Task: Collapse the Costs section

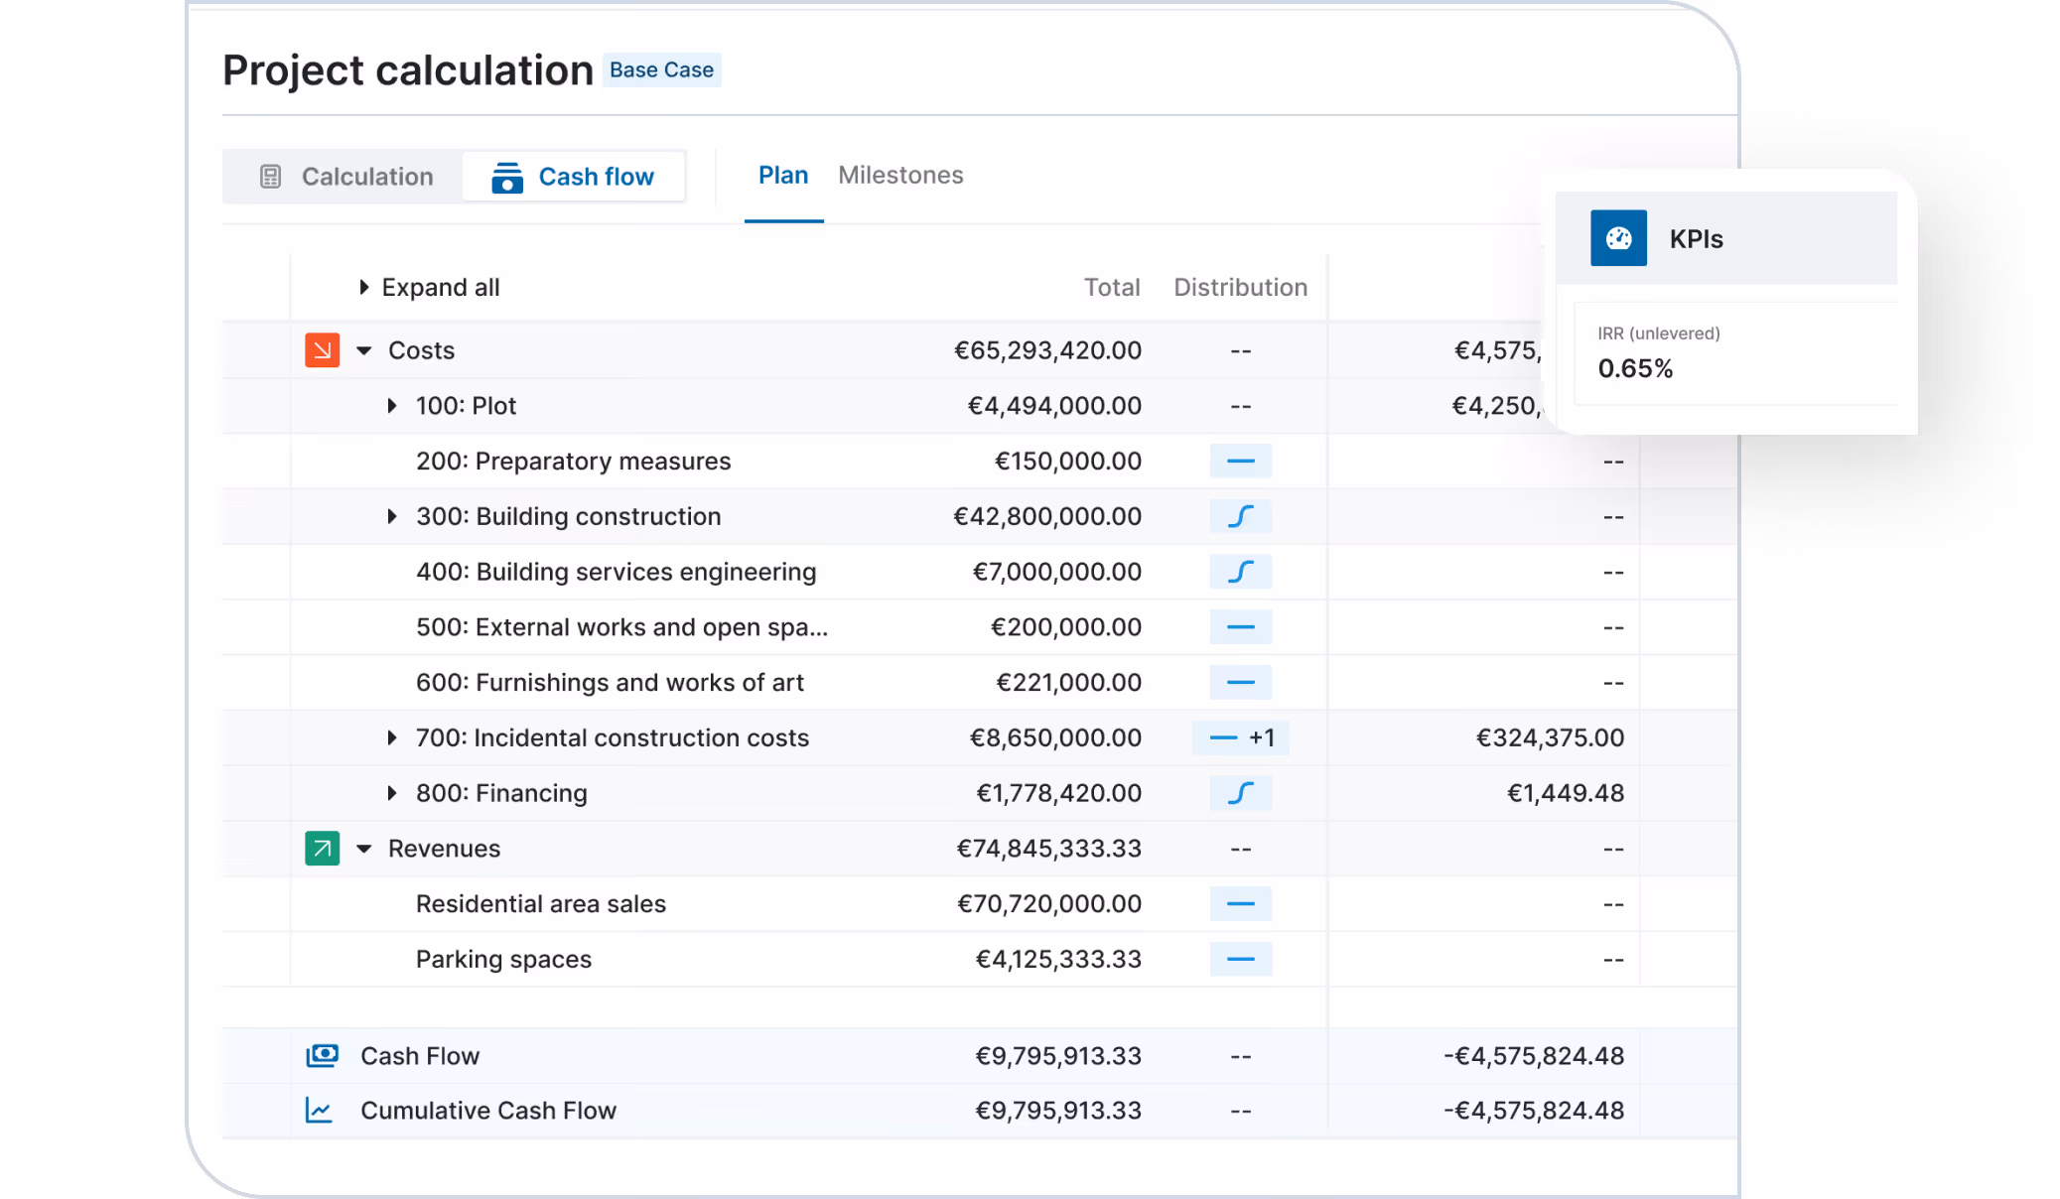Action: pos(364,350)
